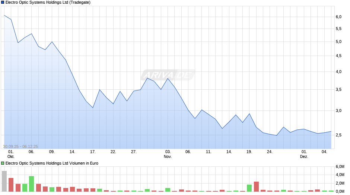
Task: Click the 01. Okt. date label
Action: click(x=11, y=154)
